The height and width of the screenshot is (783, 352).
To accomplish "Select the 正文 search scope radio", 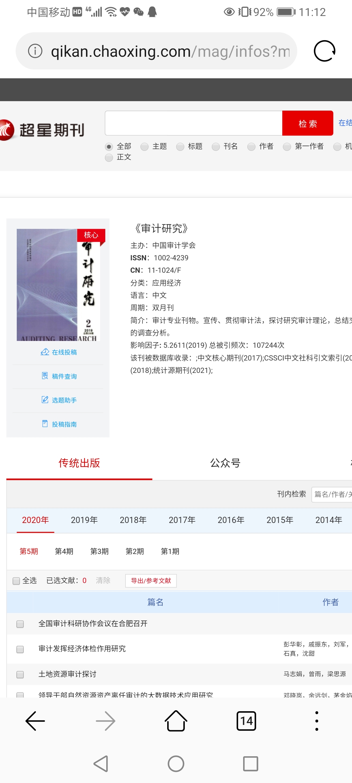I will coord(109,158).
